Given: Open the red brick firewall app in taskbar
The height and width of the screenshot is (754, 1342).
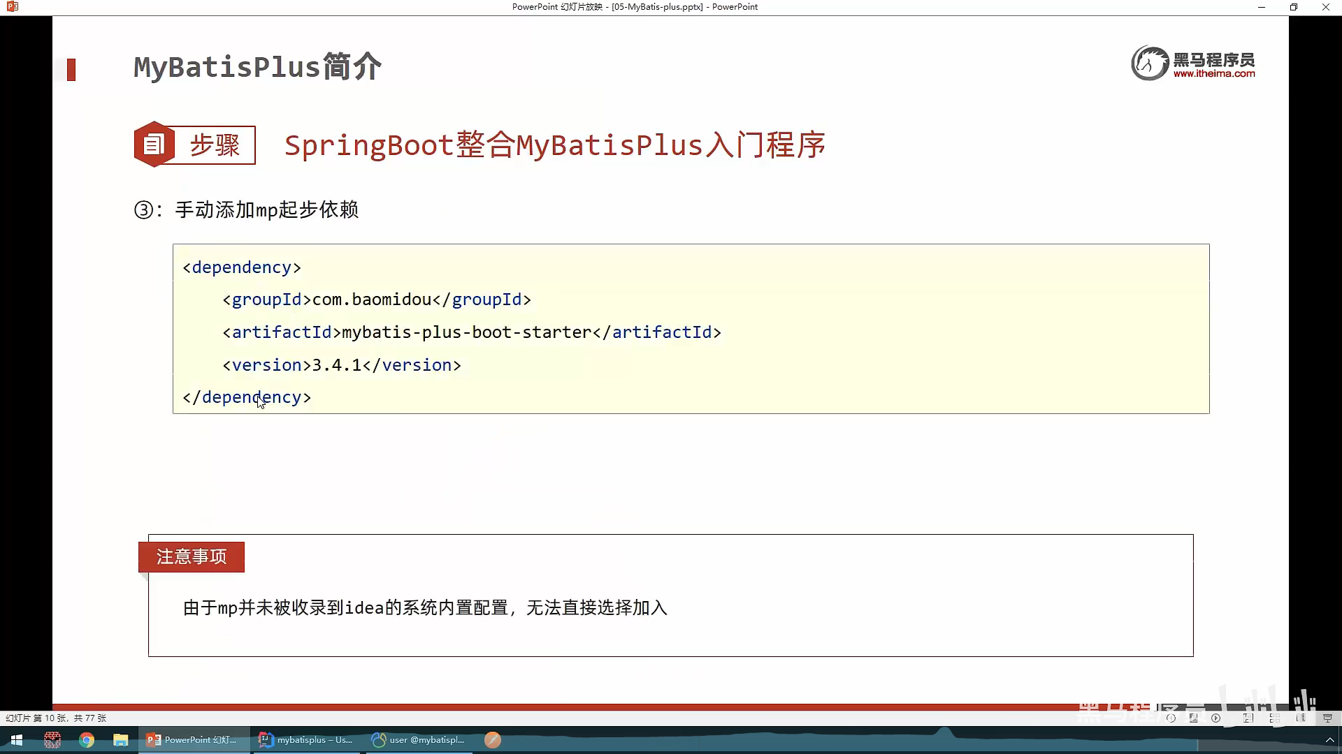Looking at the screenshot, I should click(52, 740).
